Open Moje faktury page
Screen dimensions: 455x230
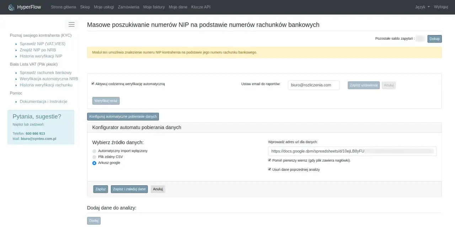[154, 7]
